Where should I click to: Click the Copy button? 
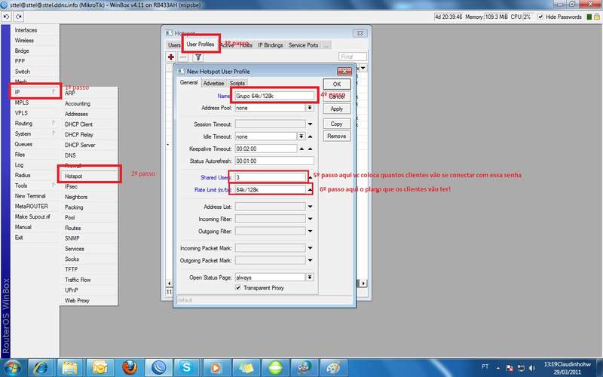click(337, 124)
